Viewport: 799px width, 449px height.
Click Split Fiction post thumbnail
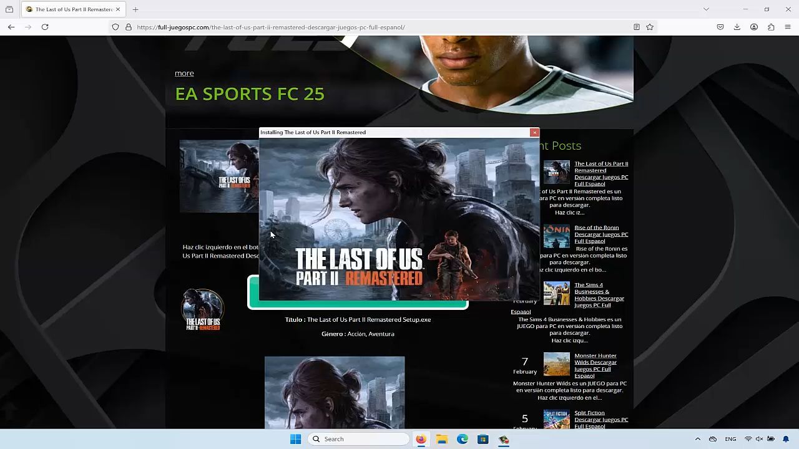(556, 419)
